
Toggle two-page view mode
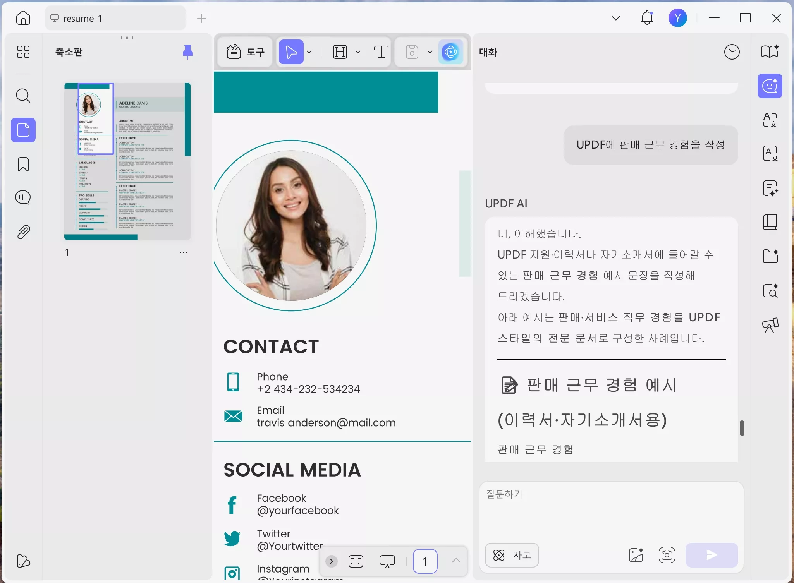point(356,561)
